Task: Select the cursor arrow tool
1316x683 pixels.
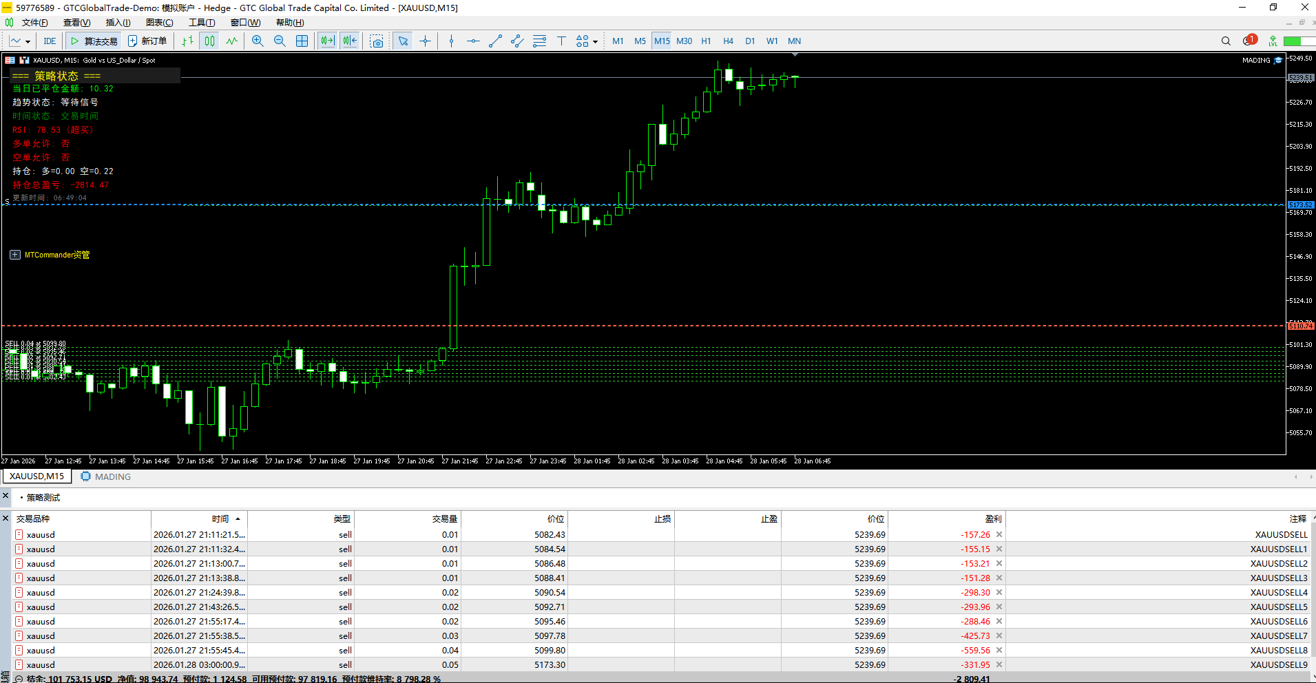Action: (x=403, y=41)
